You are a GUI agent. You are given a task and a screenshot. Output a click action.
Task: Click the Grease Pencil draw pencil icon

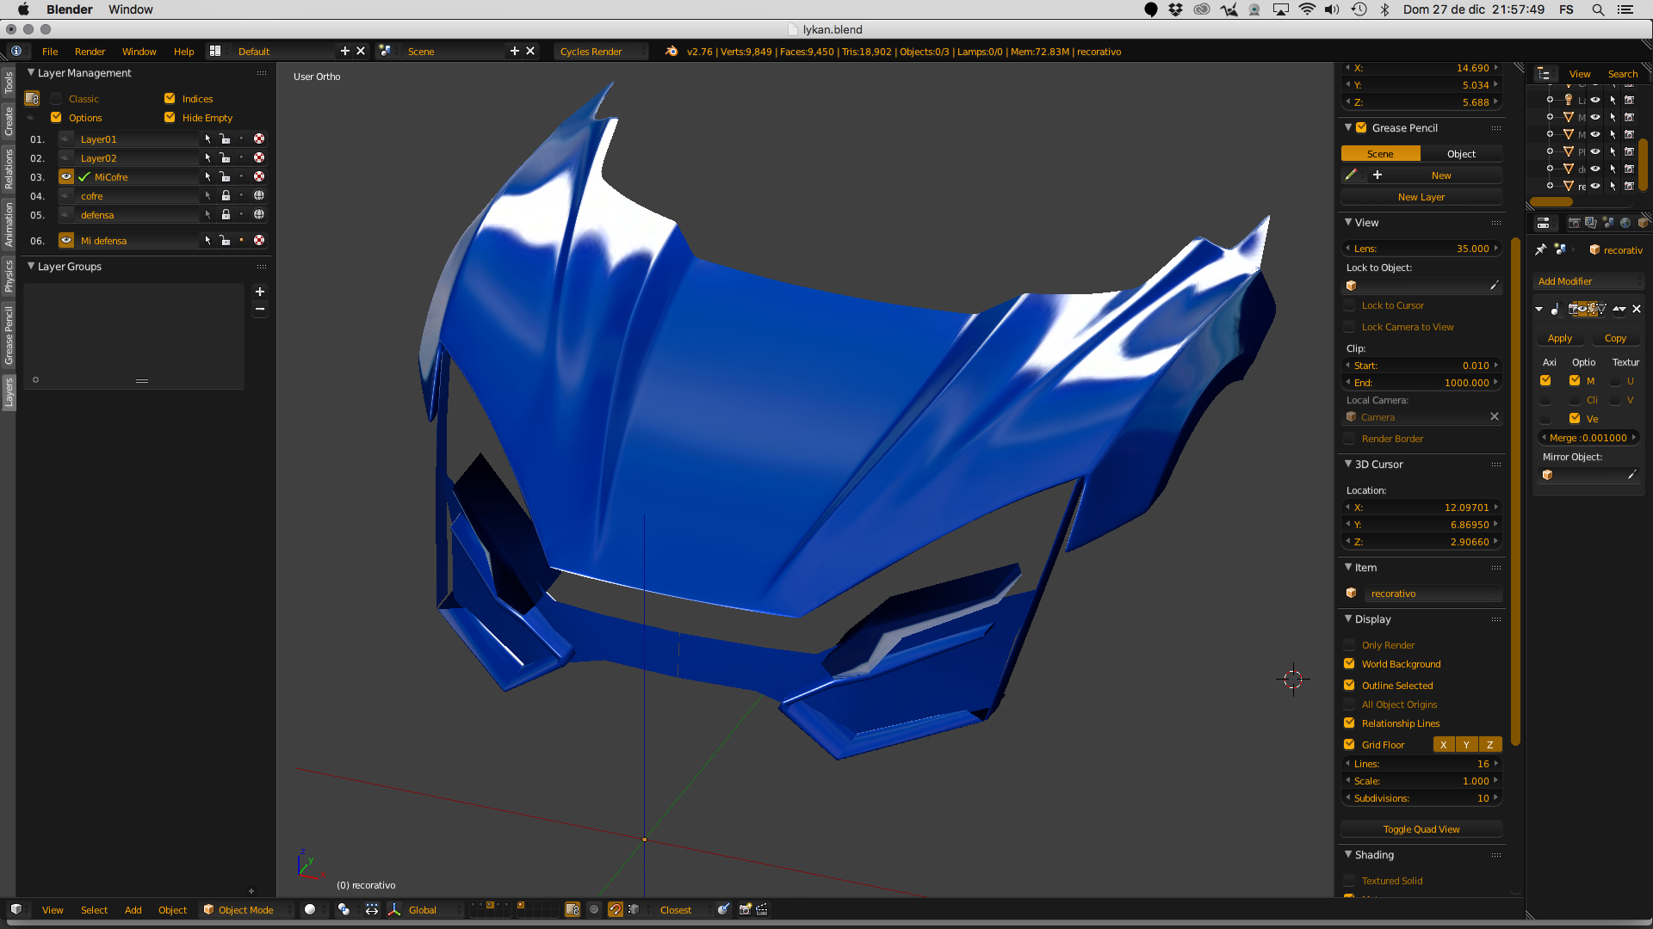point(1351,175)
